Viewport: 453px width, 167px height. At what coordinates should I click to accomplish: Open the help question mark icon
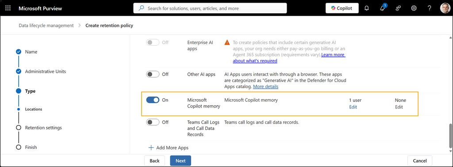(429, 8)
